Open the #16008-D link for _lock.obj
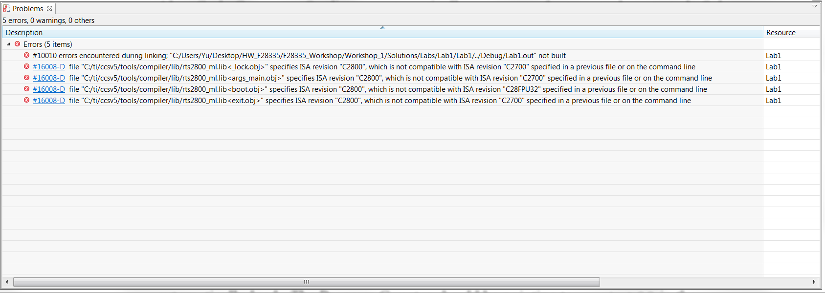The image size is (825, 293). coord(48,67)
